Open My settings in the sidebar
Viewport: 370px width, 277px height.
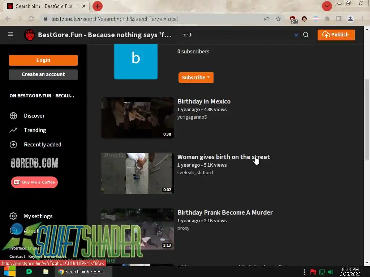(38, 216)
